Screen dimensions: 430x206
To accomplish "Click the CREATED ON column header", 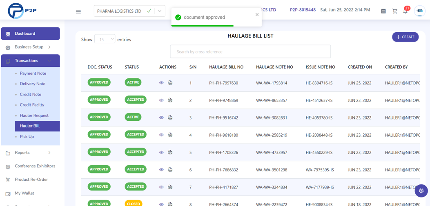I will tap(360, 67).
